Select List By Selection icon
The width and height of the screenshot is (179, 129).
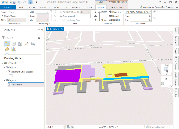tap(20, 44)
